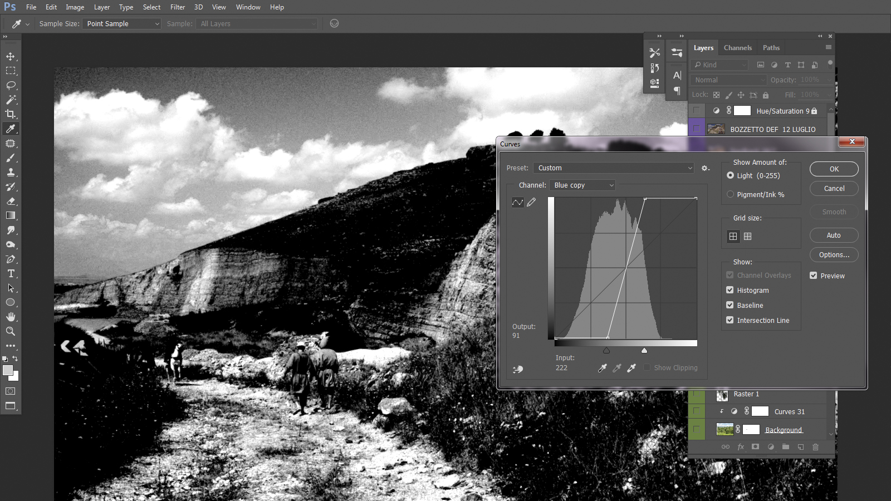Image resolution: width=891 pixels, height=501 pixels.
Task: Open the Sample Size dropdown
Action: point(122,24)
